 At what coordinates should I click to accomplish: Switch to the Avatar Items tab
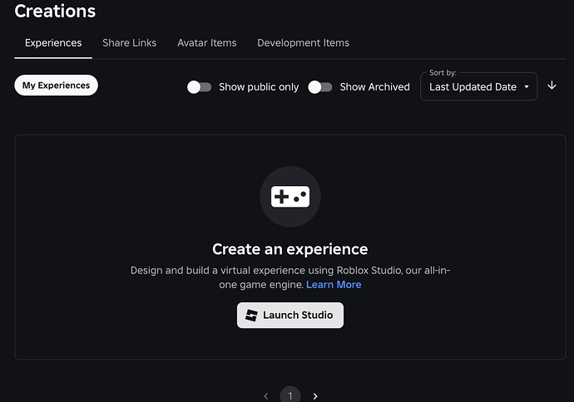(207, 43)
